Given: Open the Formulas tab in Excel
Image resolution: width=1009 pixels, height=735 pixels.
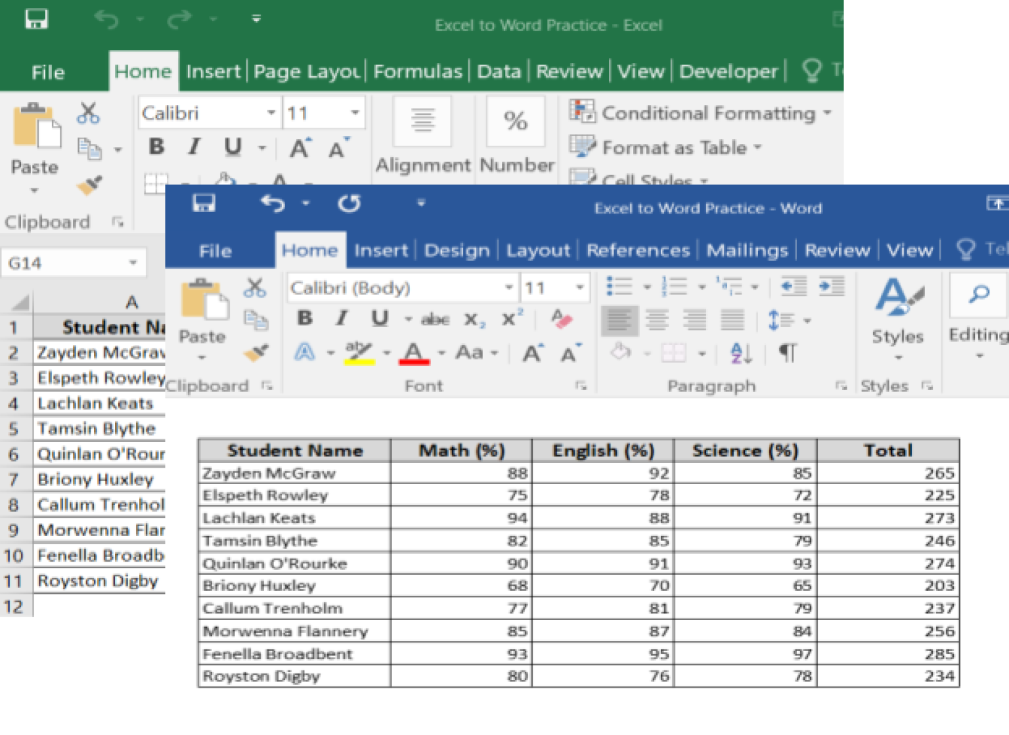Looking at the screenshot, I should (418, 72).
